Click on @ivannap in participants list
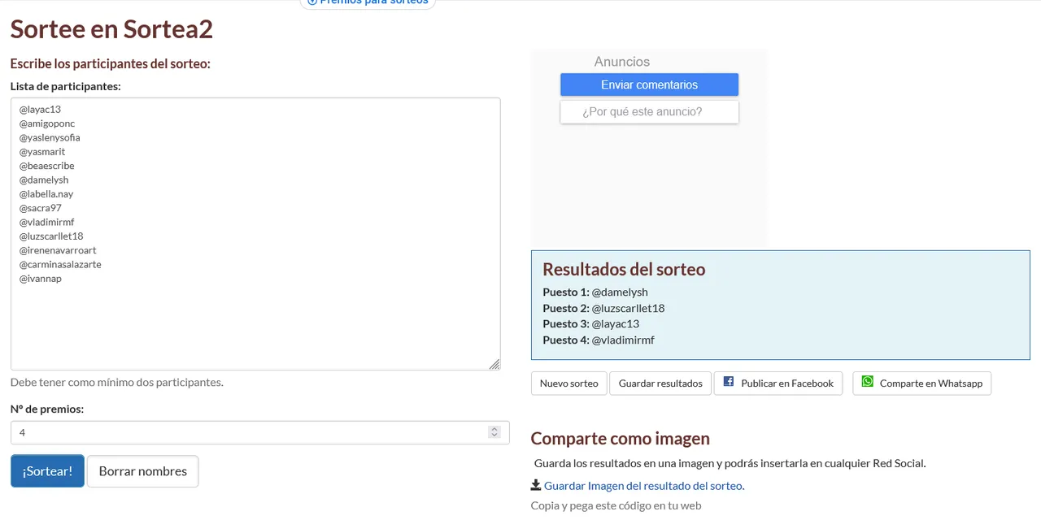 41,279
